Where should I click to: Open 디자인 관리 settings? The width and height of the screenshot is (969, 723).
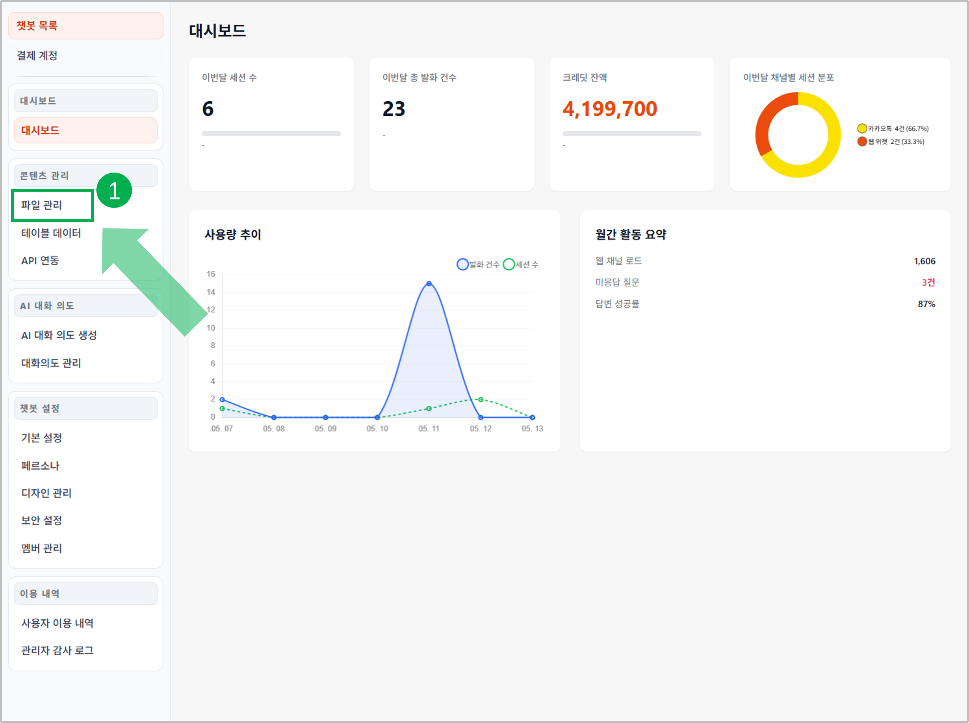point(46,493)
